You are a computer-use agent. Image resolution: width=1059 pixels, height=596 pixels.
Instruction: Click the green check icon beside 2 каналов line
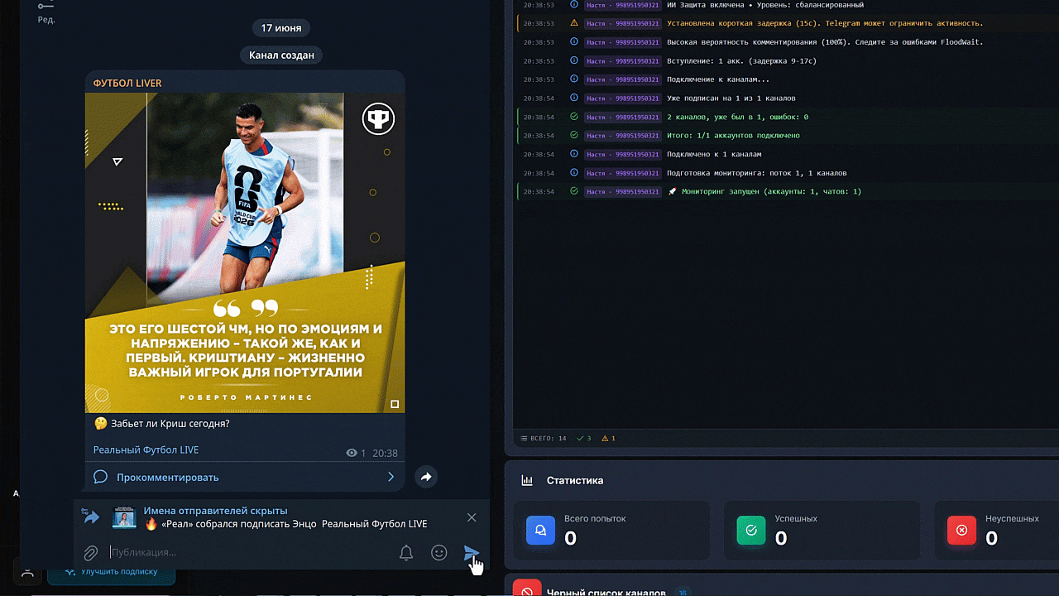click(x=574, y=117)
